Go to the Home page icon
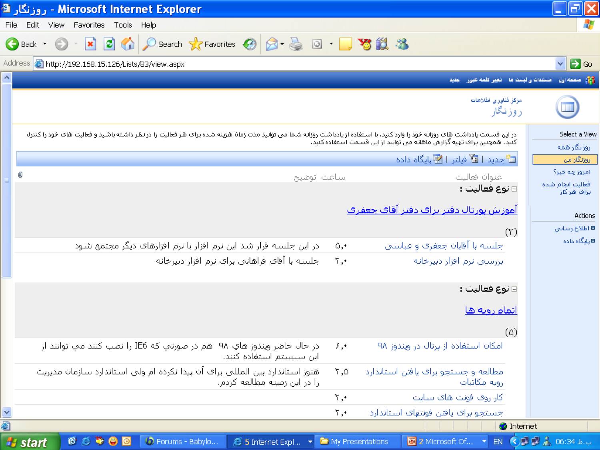600x450 pixels. coord(128,44)
